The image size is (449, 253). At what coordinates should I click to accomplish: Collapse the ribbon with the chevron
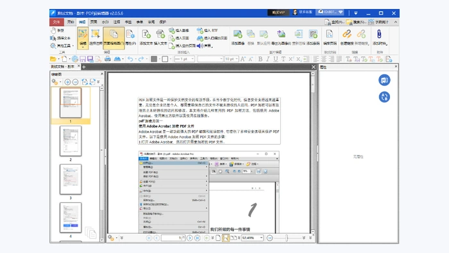(396, 22)
